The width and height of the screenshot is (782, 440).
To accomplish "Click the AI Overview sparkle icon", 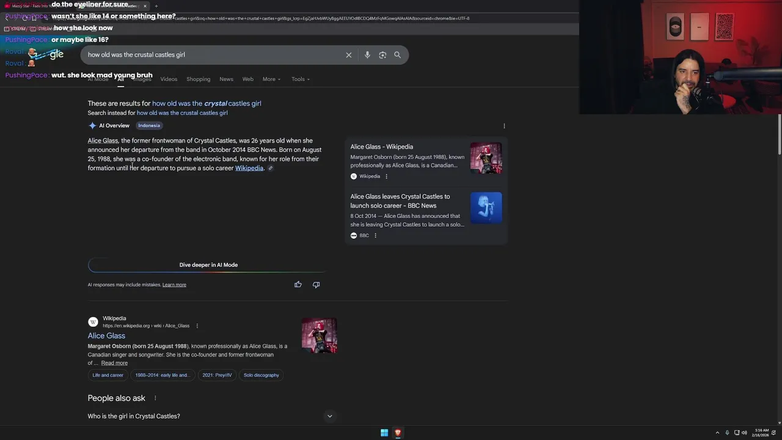I will 92,126.
